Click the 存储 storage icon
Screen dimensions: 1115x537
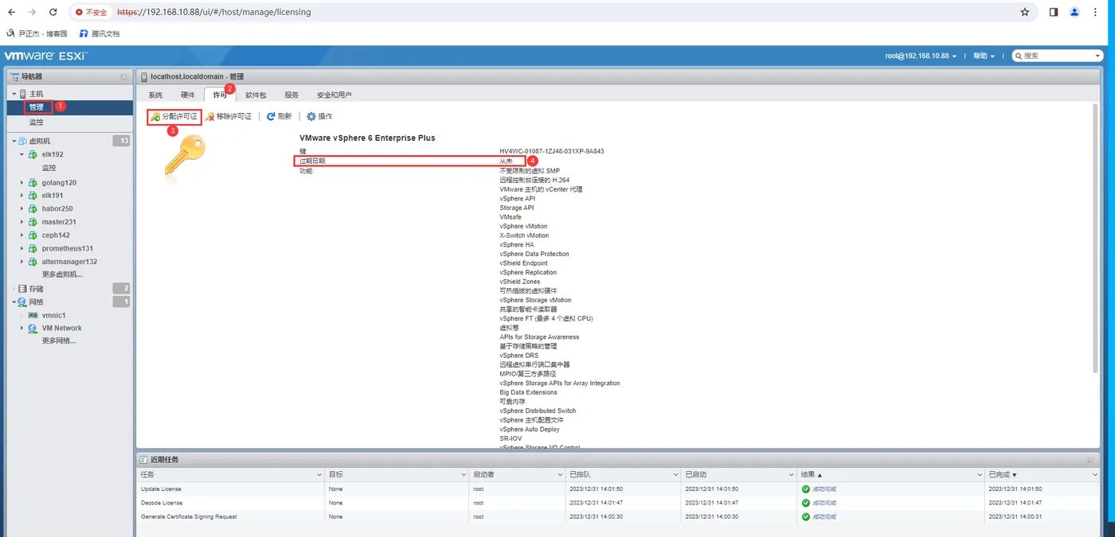pyautogui.click(x=22, y=289)
